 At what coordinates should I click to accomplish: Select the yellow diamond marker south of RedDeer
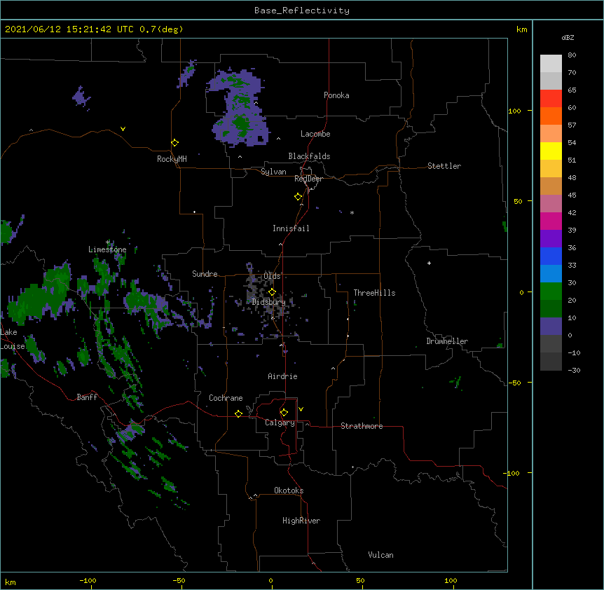point(298,196)
